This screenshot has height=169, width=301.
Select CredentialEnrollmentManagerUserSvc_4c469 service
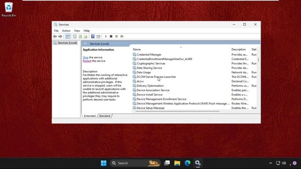tap(164, 59)
